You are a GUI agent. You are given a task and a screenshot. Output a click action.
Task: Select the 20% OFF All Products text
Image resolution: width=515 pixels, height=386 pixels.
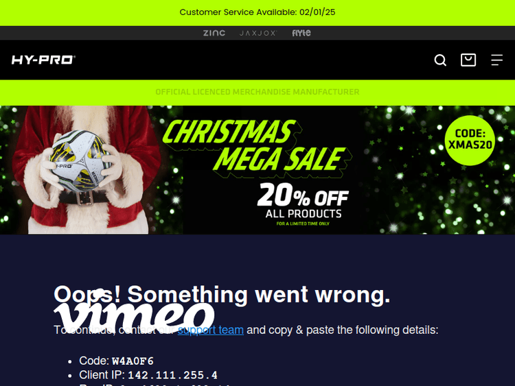[x=303, y=201]
